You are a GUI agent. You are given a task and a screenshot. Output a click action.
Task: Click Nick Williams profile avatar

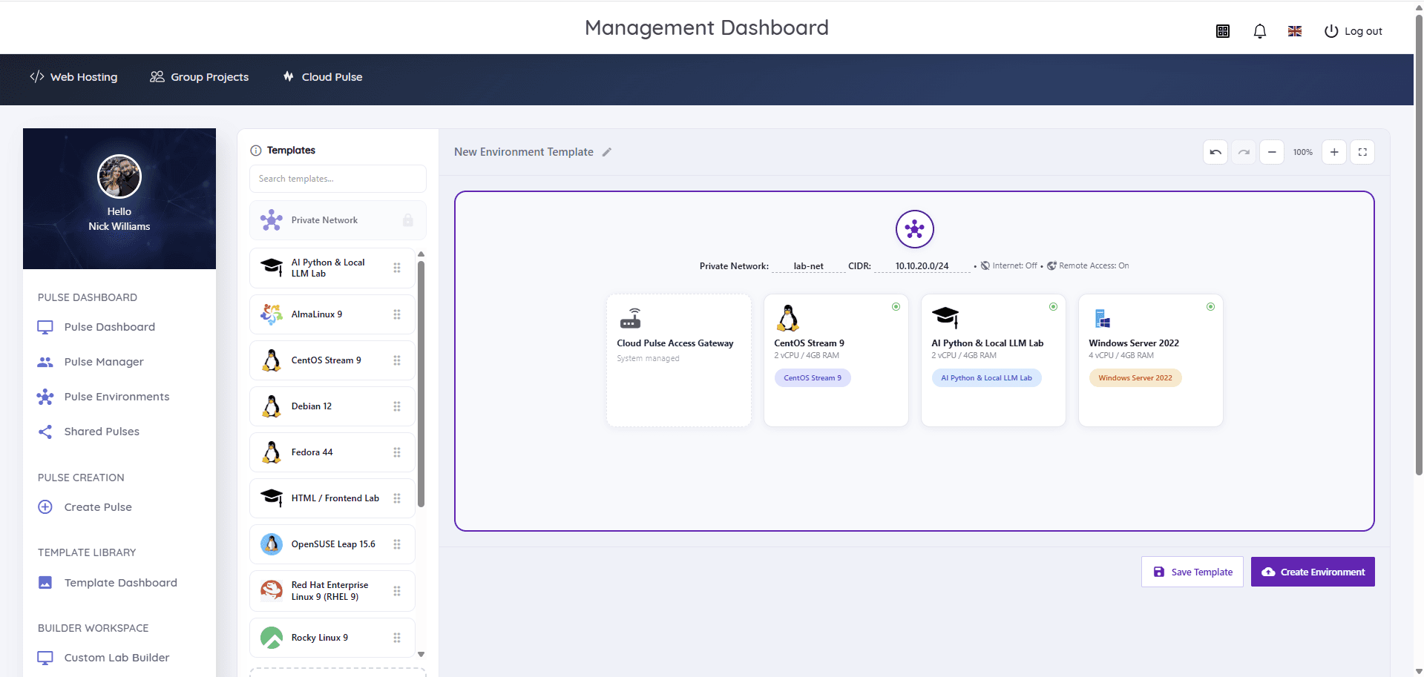119,176
